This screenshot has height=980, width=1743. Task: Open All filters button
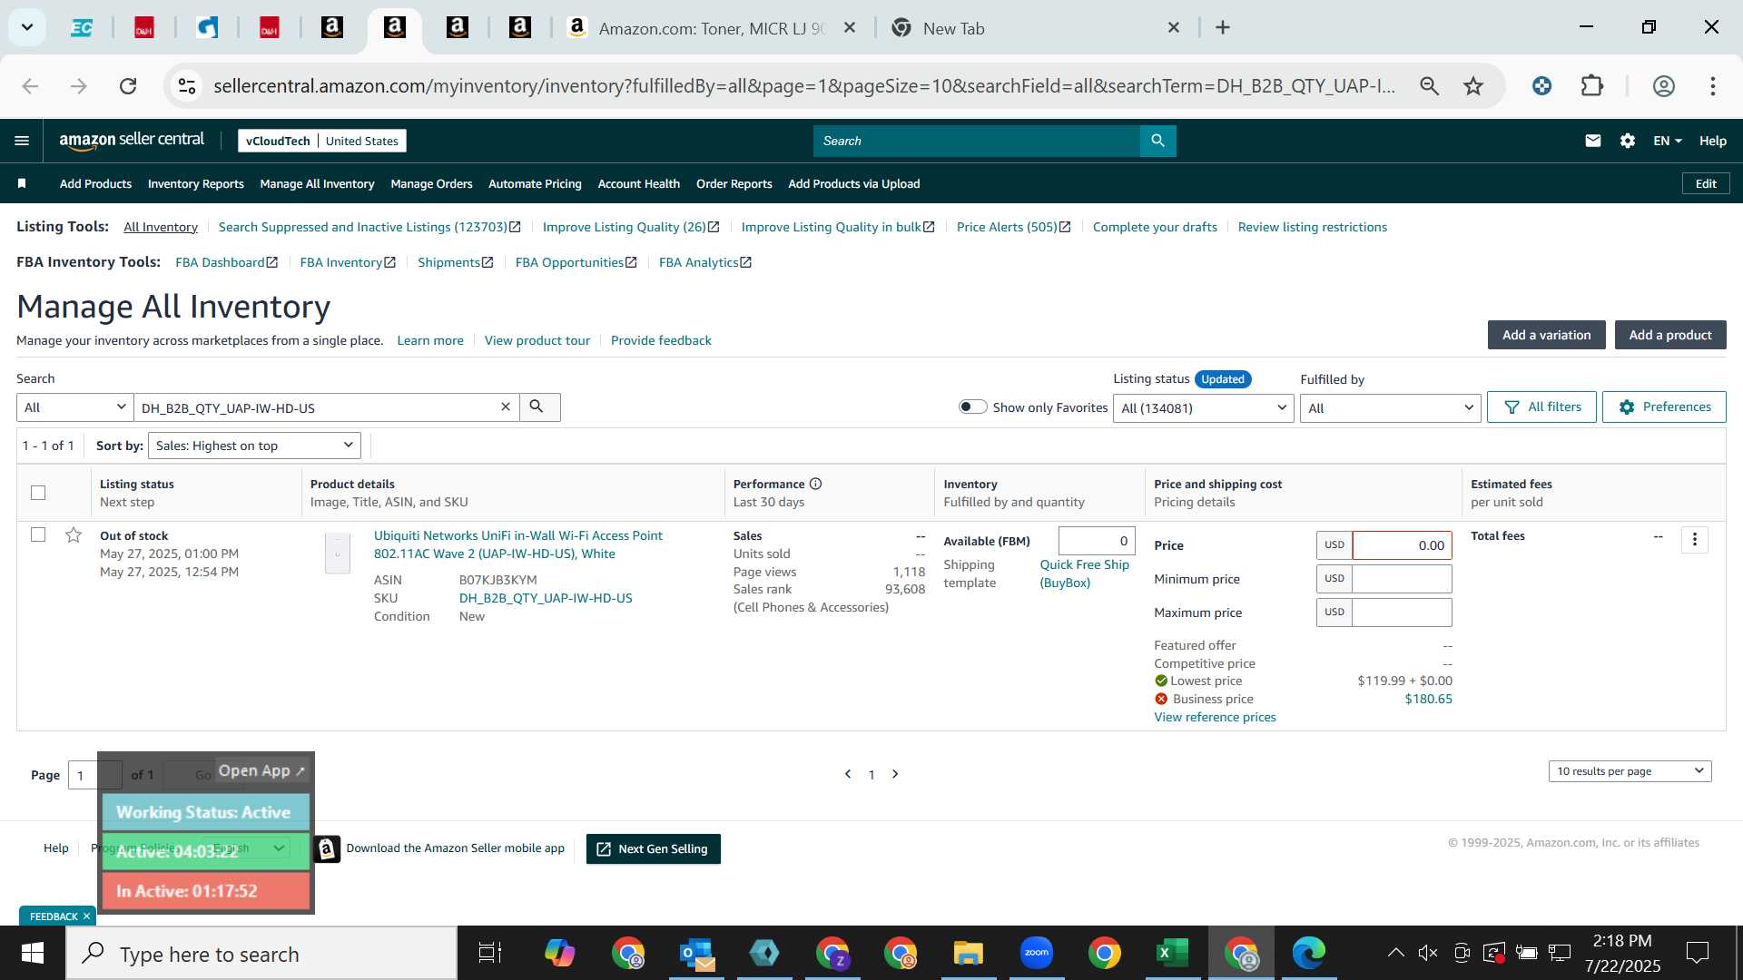(1541, 407)
